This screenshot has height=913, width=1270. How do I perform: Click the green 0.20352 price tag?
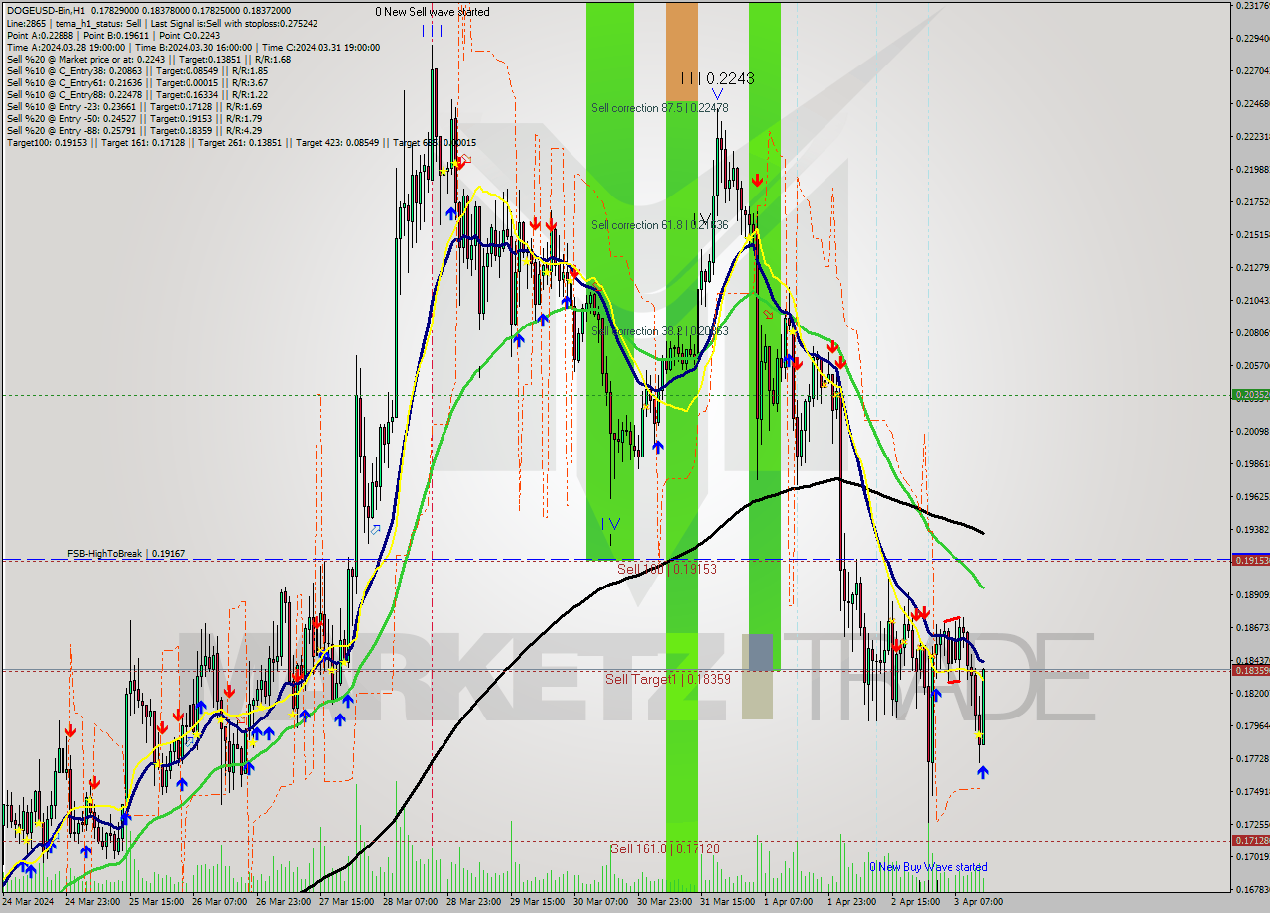tap(1250, 395)
